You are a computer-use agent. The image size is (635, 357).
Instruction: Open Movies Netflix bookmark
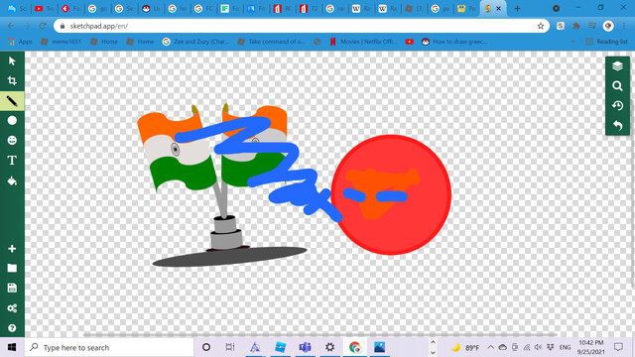pos(363,42)
